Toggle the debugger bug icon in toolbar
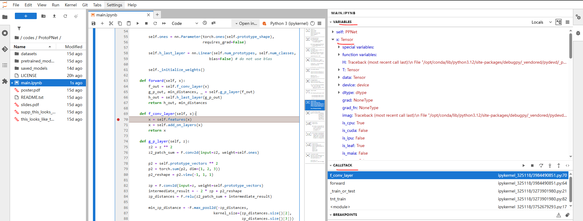This screenshot has width=583, height=221. [x=264, y=23]
